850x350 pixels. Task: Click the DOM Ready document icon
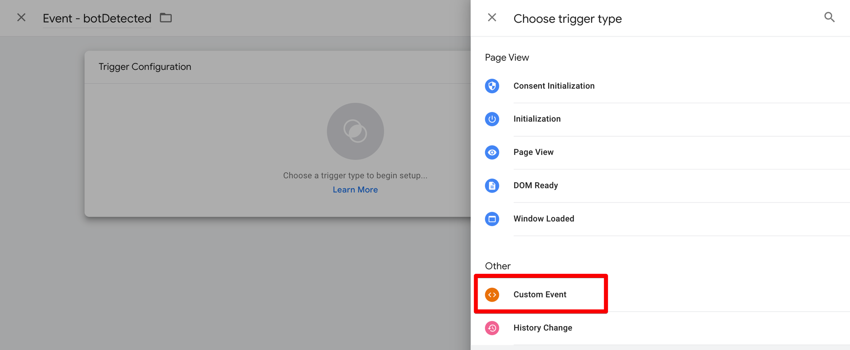coord(492,186)
